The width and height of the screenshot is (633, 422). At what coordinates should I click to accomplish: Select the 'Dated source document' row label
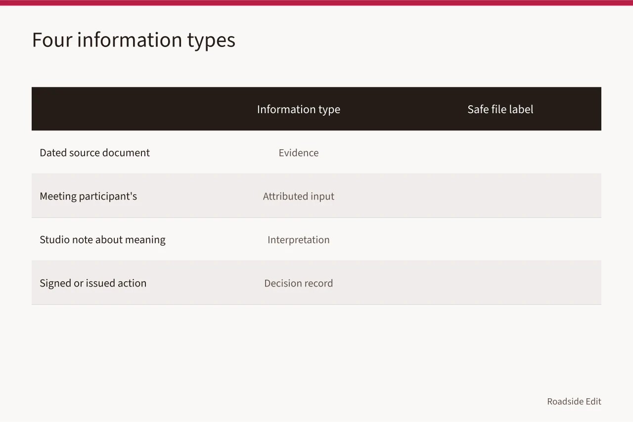[x=94, y=153]
